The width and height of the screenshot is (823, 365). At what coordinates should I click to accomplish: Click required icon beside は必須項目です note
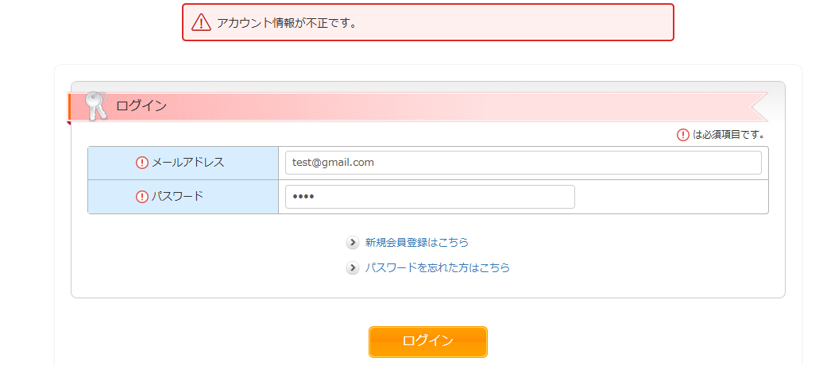coord(683,135)
